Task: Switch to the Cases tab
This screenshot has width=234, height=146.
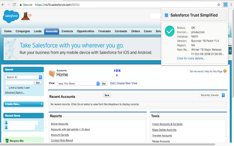Action: pos(148,31)
